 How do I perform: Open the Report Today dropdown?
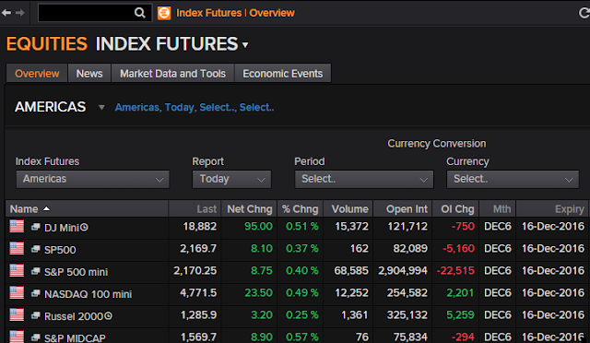coord(231,179)
